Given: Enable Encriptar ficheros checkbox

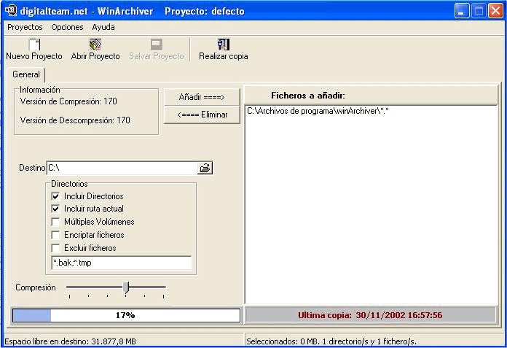Looking at the screenshot, I should (x=55, y=235).
